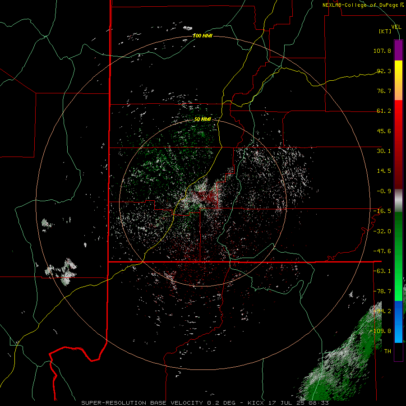Click the -109.8 velocity scale value
Image resolution: width=406 pixels, height=406 pixels.
tap(380, 331)
